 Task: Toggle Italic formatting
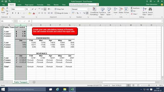(15, 13)
